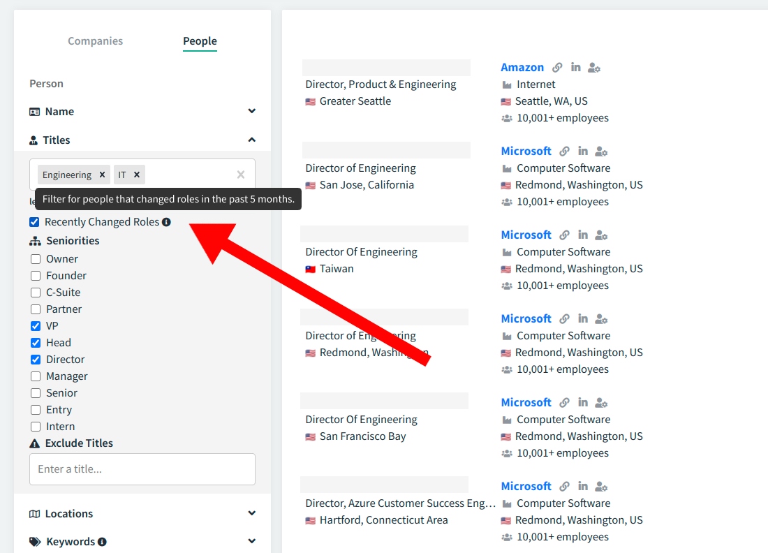Click the 'Internet' industry text under Amazon
The width and height of the screenshot is (768, 553).
(536, 84)
